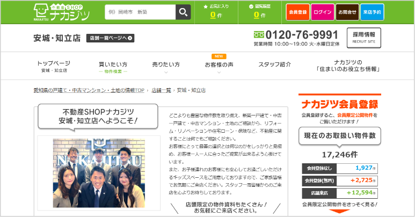Click the 17,246件 property count
415x217 pixels.
[340, 155]
